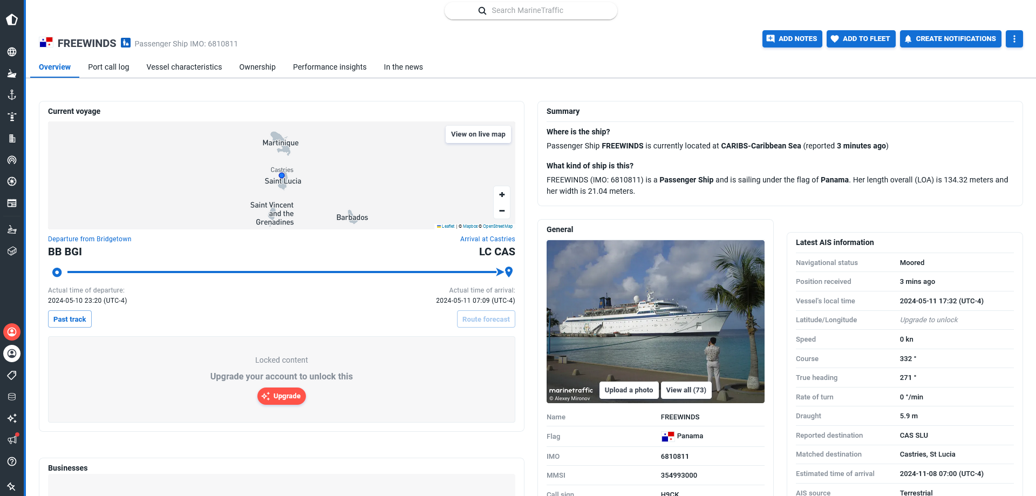This screenshot has width=1036, height=496.
Task: Open the table layout icon in sidebar
Action: [12, 203]
